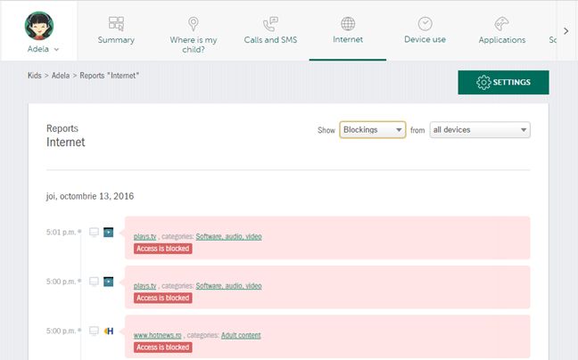Go to Adela in breadcrumb
This screenshot has height=360, width=578.
pyautogui.click(x=61, y=76)
